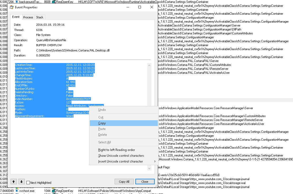Click the Copy All button
Screen dimensions: 293x194
click(x=124, y=181)
